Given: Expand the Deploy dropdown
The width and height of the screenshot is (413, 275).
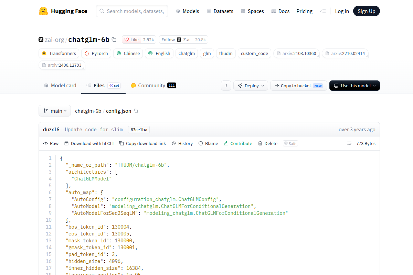Looking at the screenshot, I should click(251, 86).
